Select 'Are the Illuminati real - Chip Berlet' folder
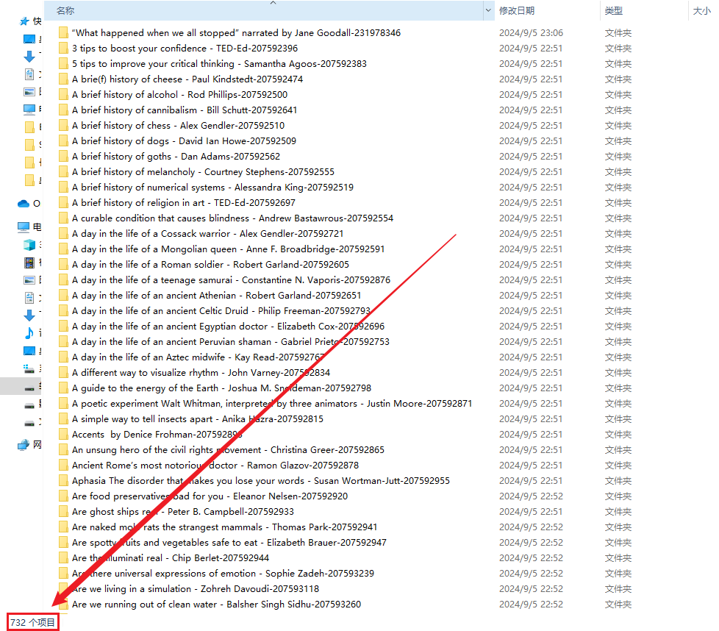The image size is (719, 631). point(171,557)
